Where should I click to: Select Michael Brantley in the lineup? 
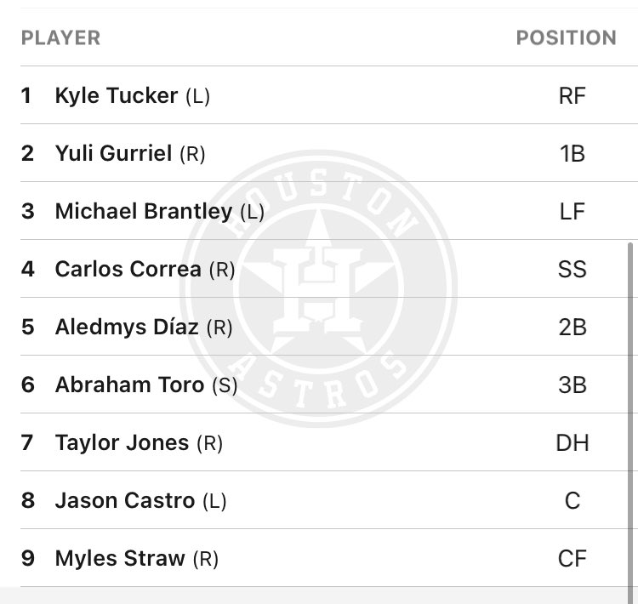pyautogui.click(x=143, y=211)
